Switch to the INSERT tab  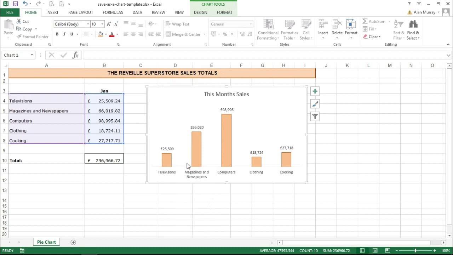[x=52, y=12]
